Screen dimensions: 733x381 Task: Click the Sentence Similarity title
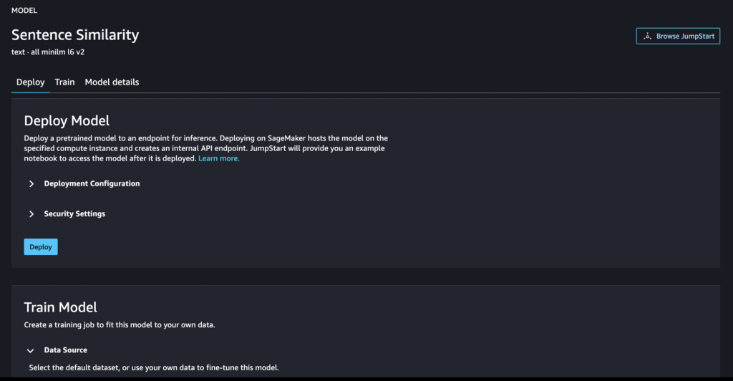click(x=75, y=35)
